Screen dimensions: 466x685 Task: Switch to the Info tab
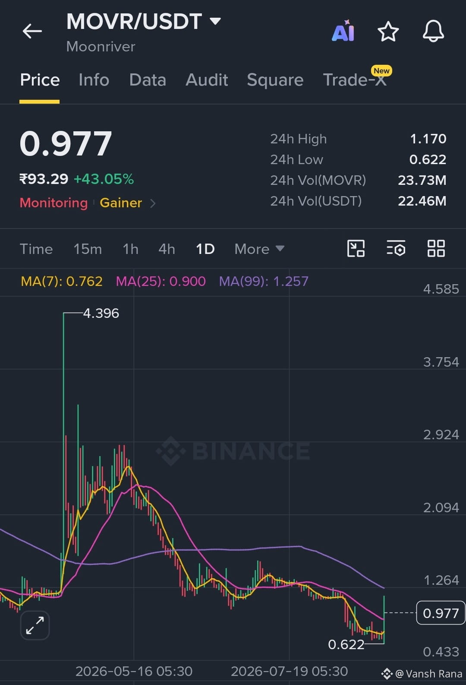pyautogui.click(x=94, y=80)
